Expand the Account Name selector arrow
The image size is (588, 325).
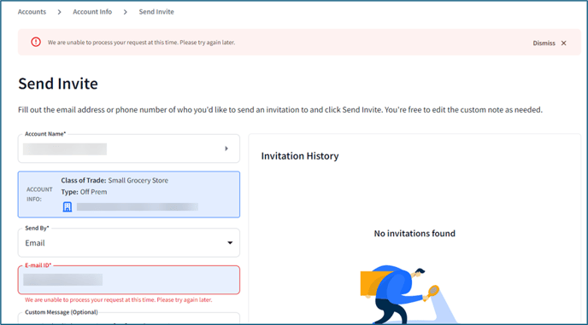(x=226, y=148)
